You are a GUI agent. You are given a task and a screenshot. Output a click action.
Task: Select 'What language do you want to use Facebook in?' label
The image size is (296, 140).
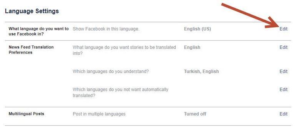coord(38,32)
